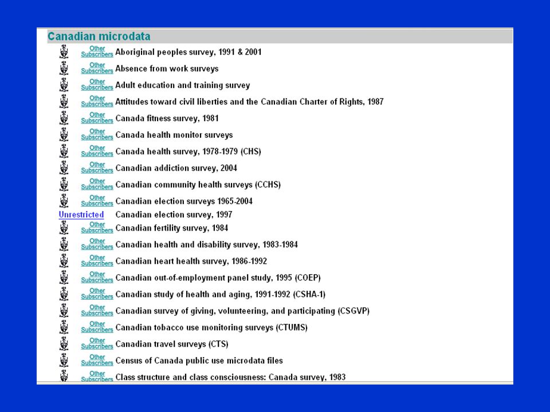Click text 'Canada health monitor surveys'
The width and height of the screenshot is (550, 412).
click(174, 135)
